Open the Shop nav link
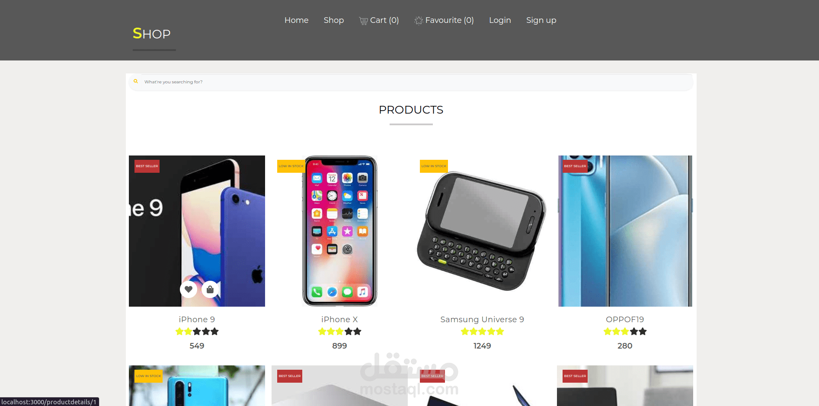819x406 pixels. (x=334, y=20)
